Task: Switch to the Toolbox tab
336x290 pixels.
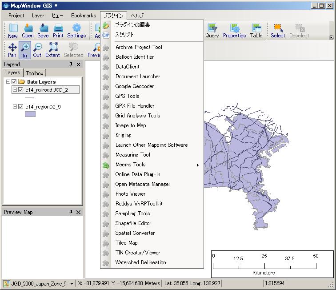Action: coord(34,73)
